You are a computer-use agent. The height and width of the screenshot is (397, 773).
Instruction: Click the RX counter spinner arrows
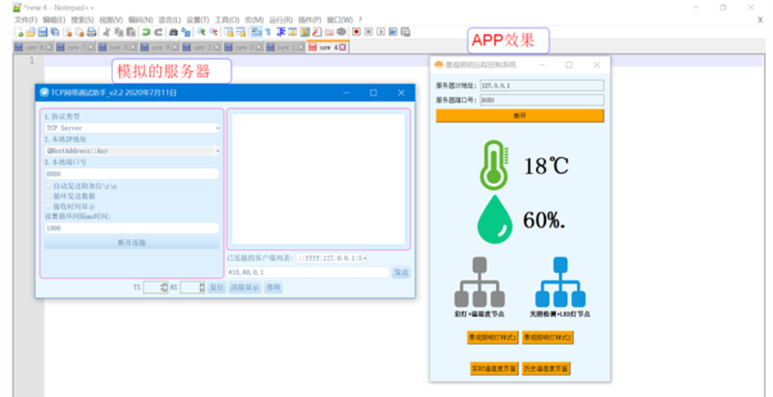coord(202,288)
